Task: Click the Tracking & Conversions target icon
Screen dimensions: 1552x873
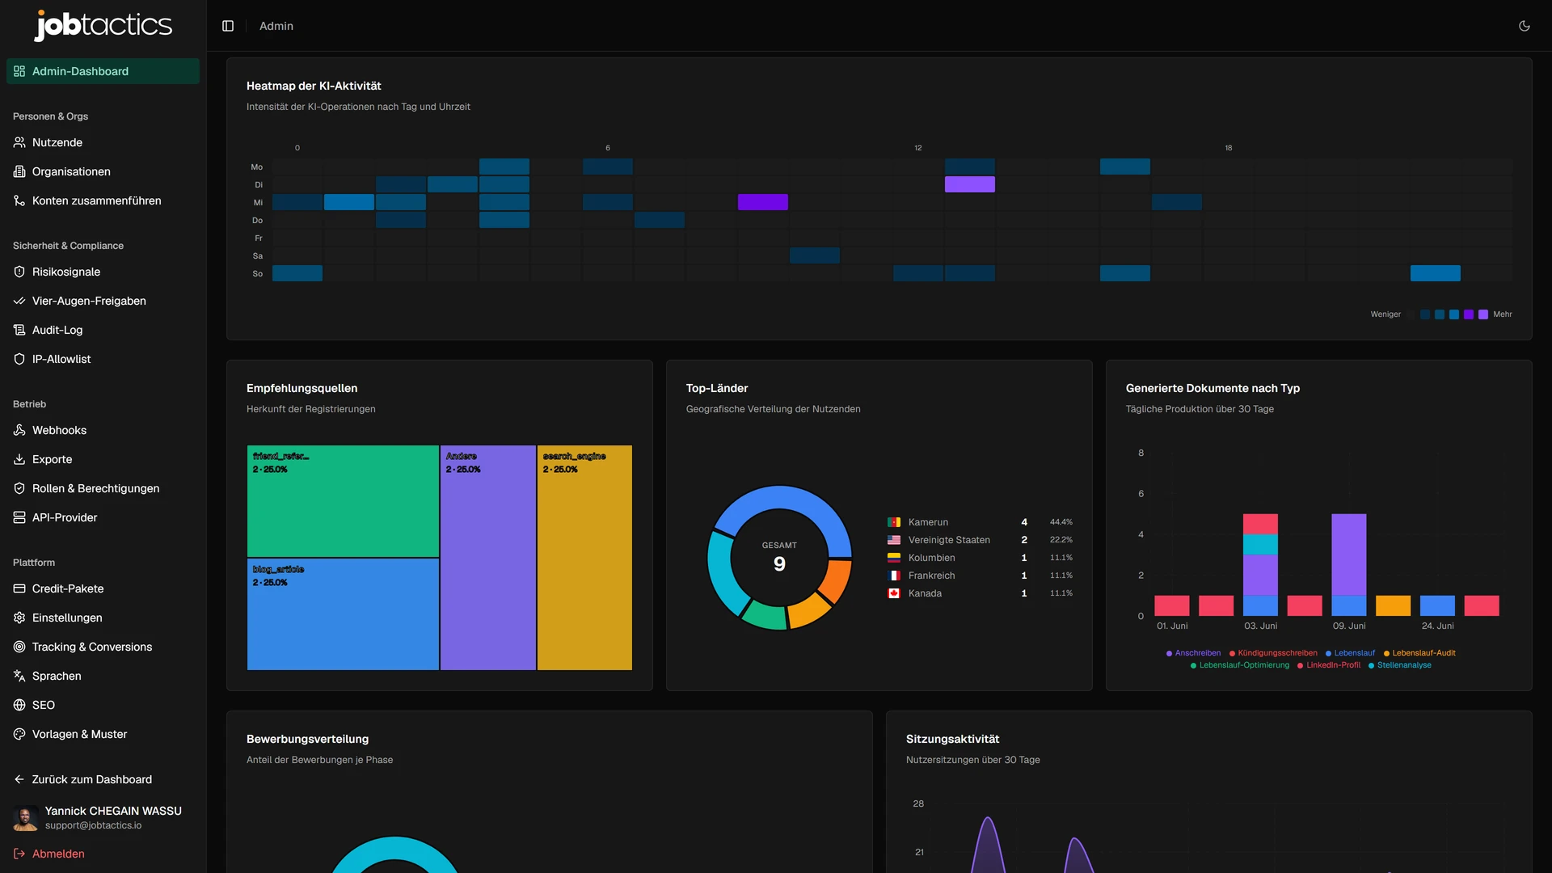Action: [19, 647]
